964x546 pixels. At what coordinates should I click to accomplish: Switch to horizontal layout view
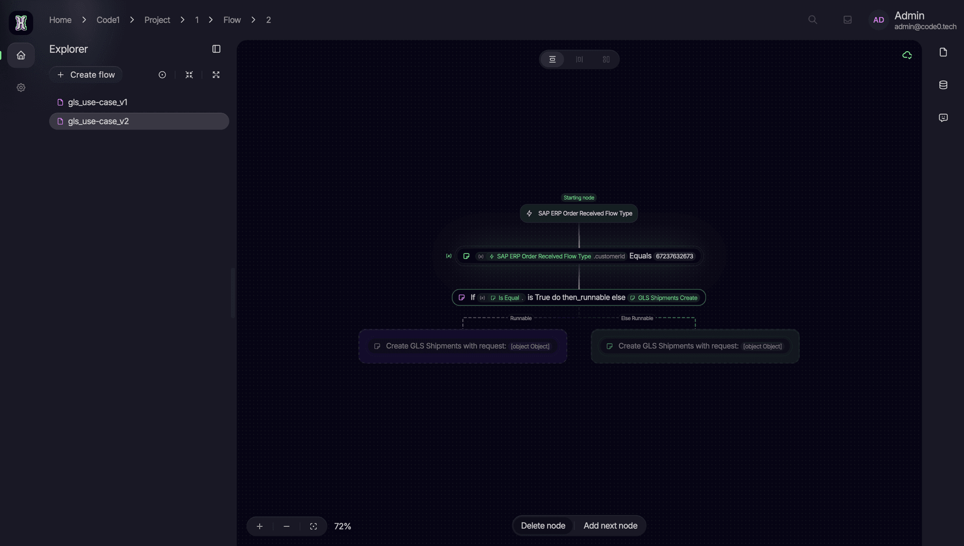[x=579, y=59]
